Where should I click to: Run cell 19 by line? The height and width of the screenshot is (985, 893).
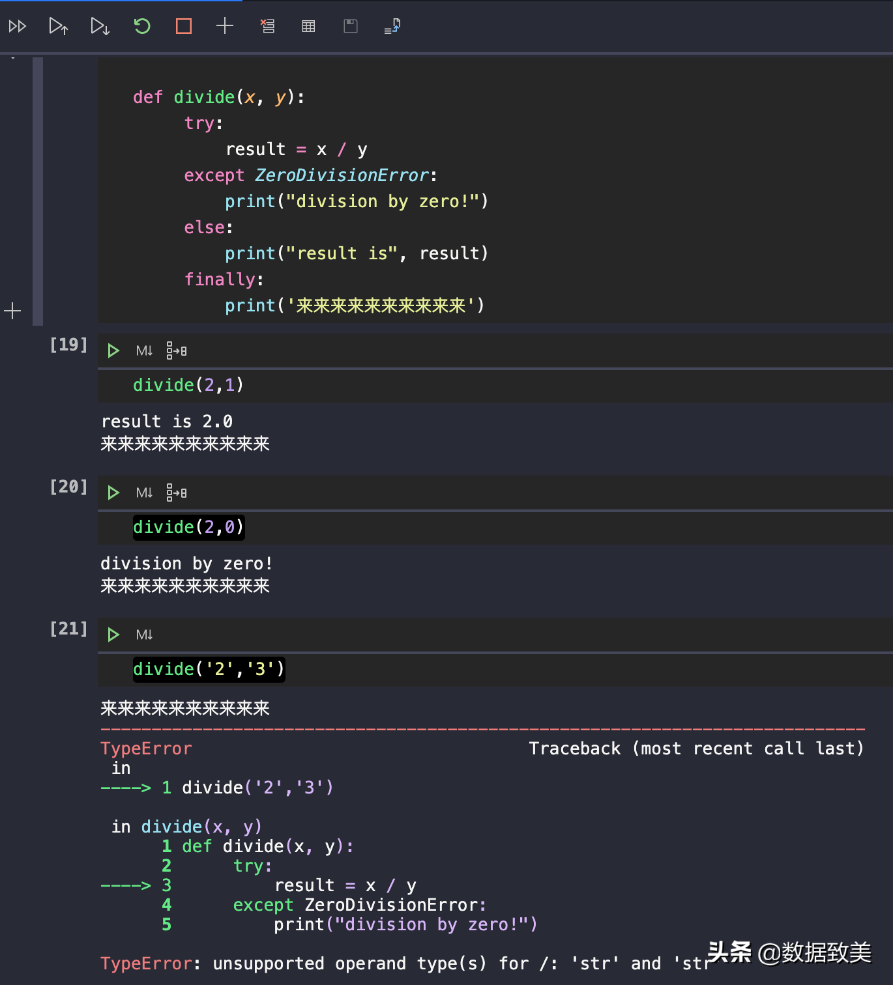pos(177,351)
